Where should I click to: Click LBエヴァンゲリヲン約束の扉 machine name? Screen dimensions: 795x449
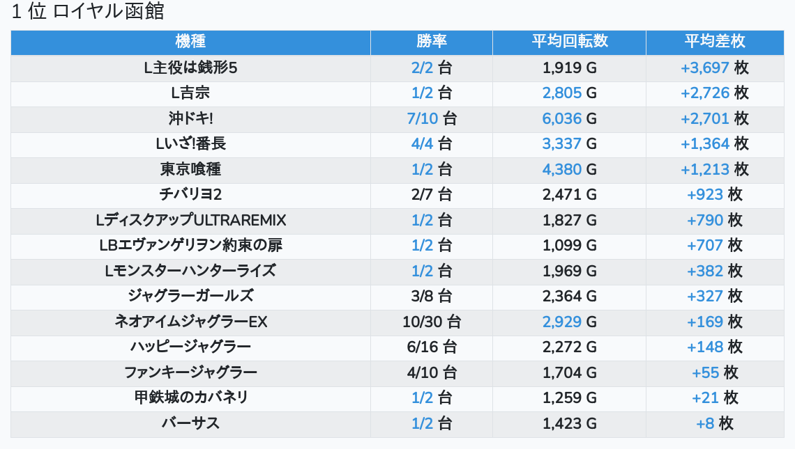click(190, 246)
